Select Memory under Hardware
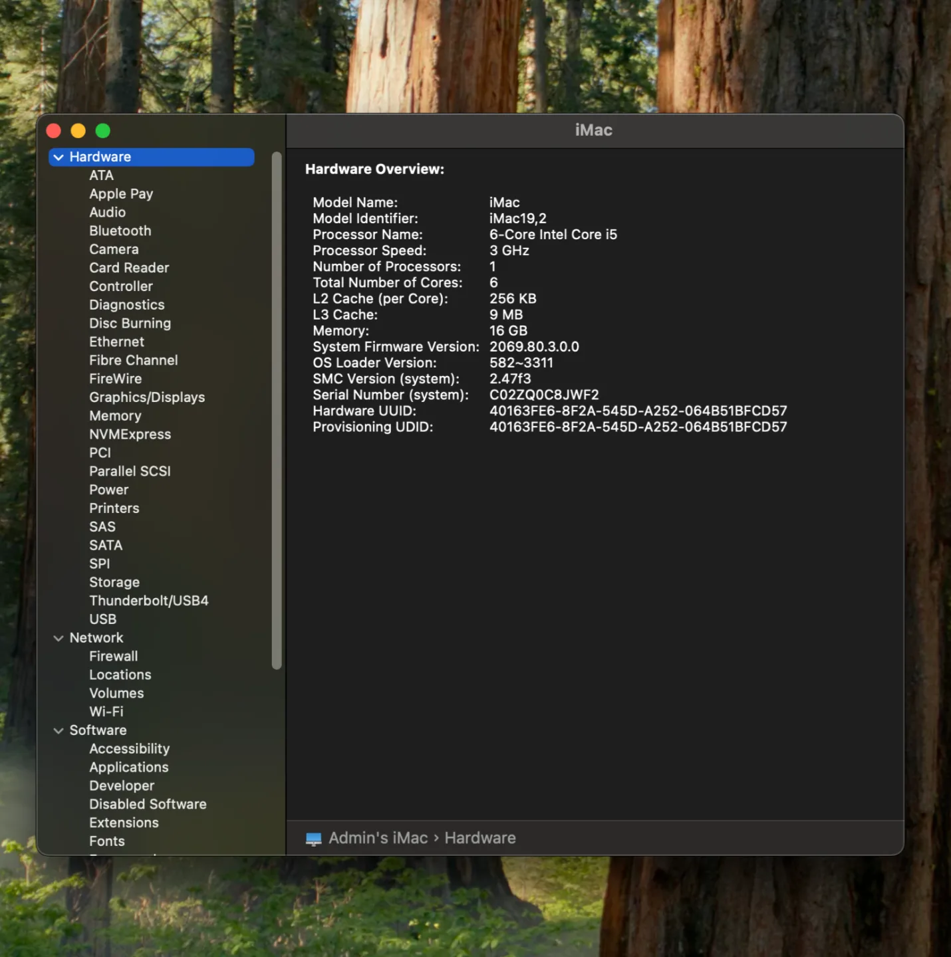 tap(115, 415)
